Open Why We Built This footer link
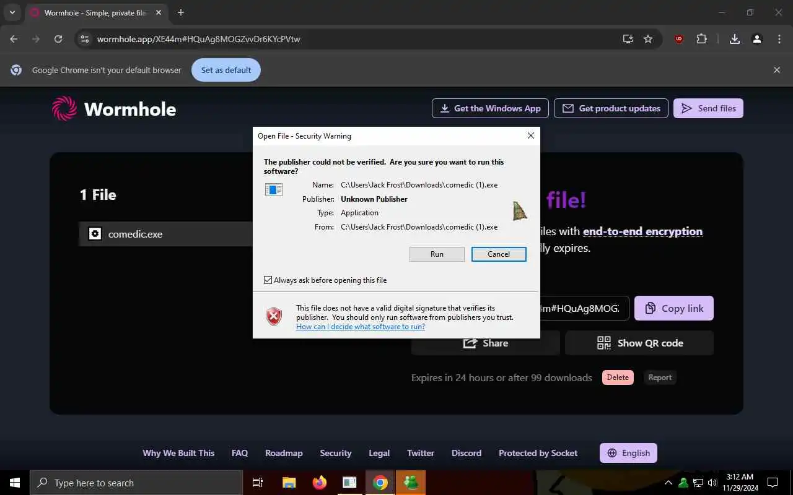 (178, 453)
